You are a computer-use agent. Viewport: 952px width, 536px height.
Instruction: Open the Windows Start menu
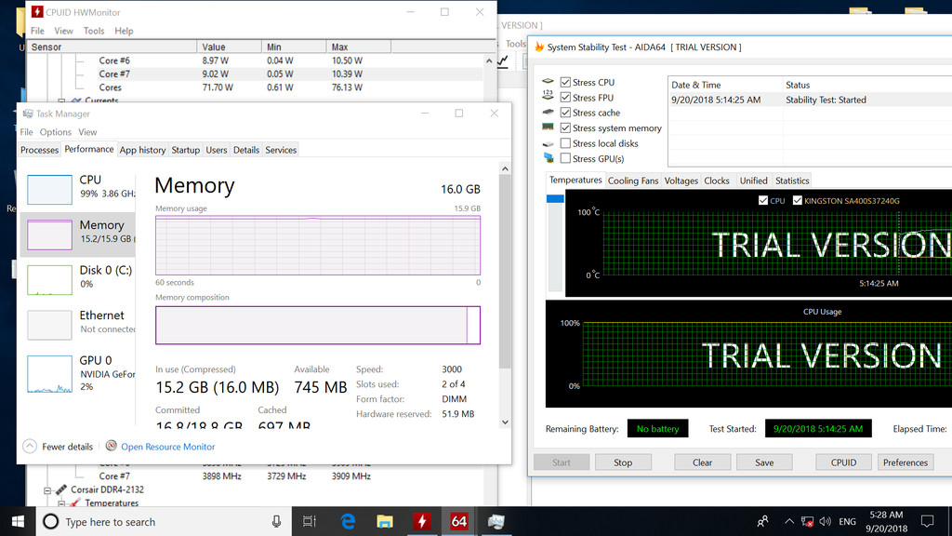(x=19, y=521)
